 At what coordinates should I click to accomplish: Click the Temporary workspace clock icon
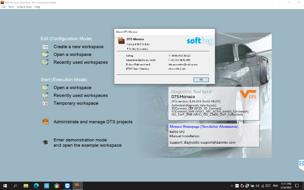pyautogui.click(x=45, y=103)
